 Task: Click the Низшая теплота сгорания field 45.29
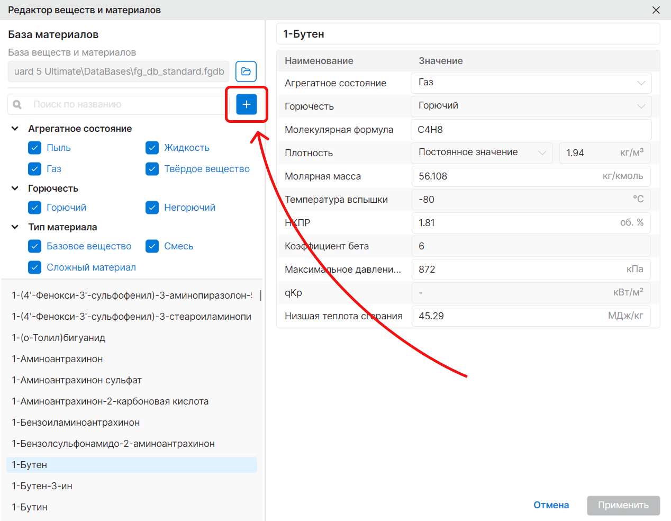pos(531,316)
